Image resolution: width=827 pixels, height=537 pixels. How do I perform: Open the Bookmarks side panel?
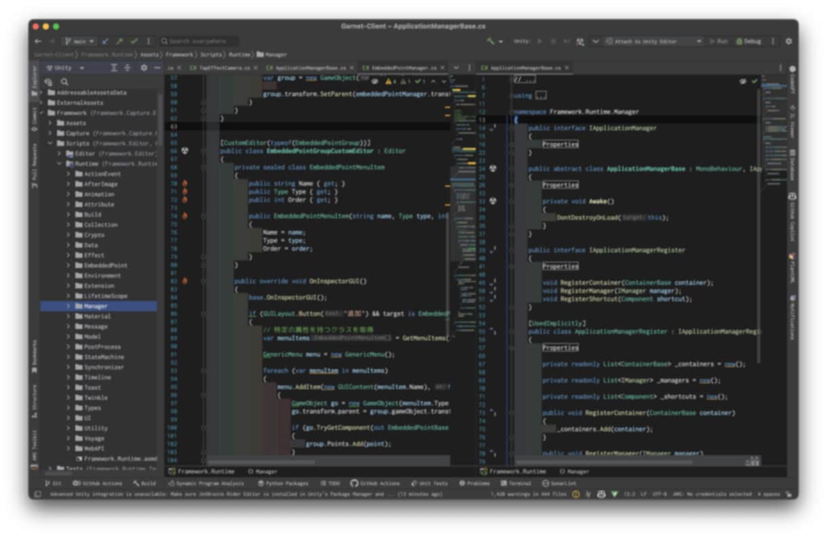[x=34, y=356]
